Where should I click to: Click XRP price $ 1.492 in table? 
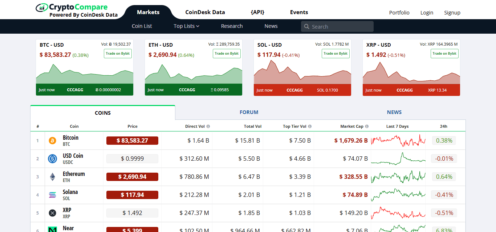tap(132, 213)
